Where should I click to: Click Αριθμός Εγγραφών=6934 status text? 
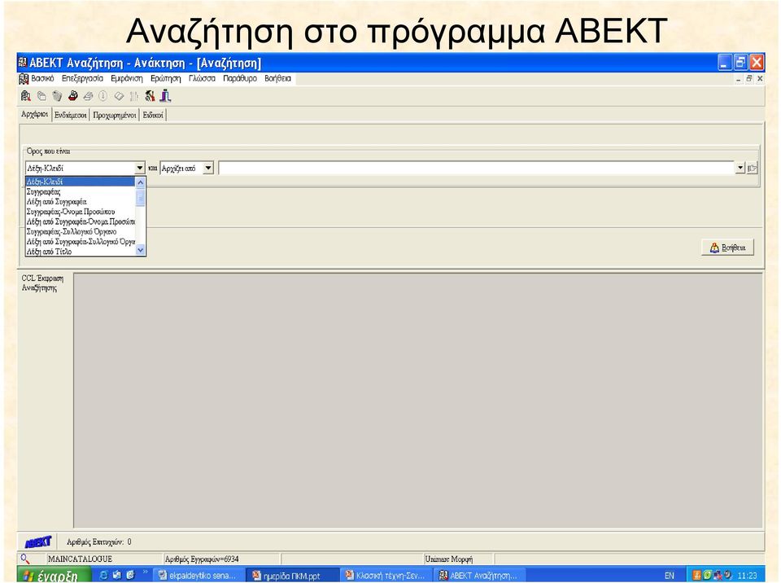(202, 559)
